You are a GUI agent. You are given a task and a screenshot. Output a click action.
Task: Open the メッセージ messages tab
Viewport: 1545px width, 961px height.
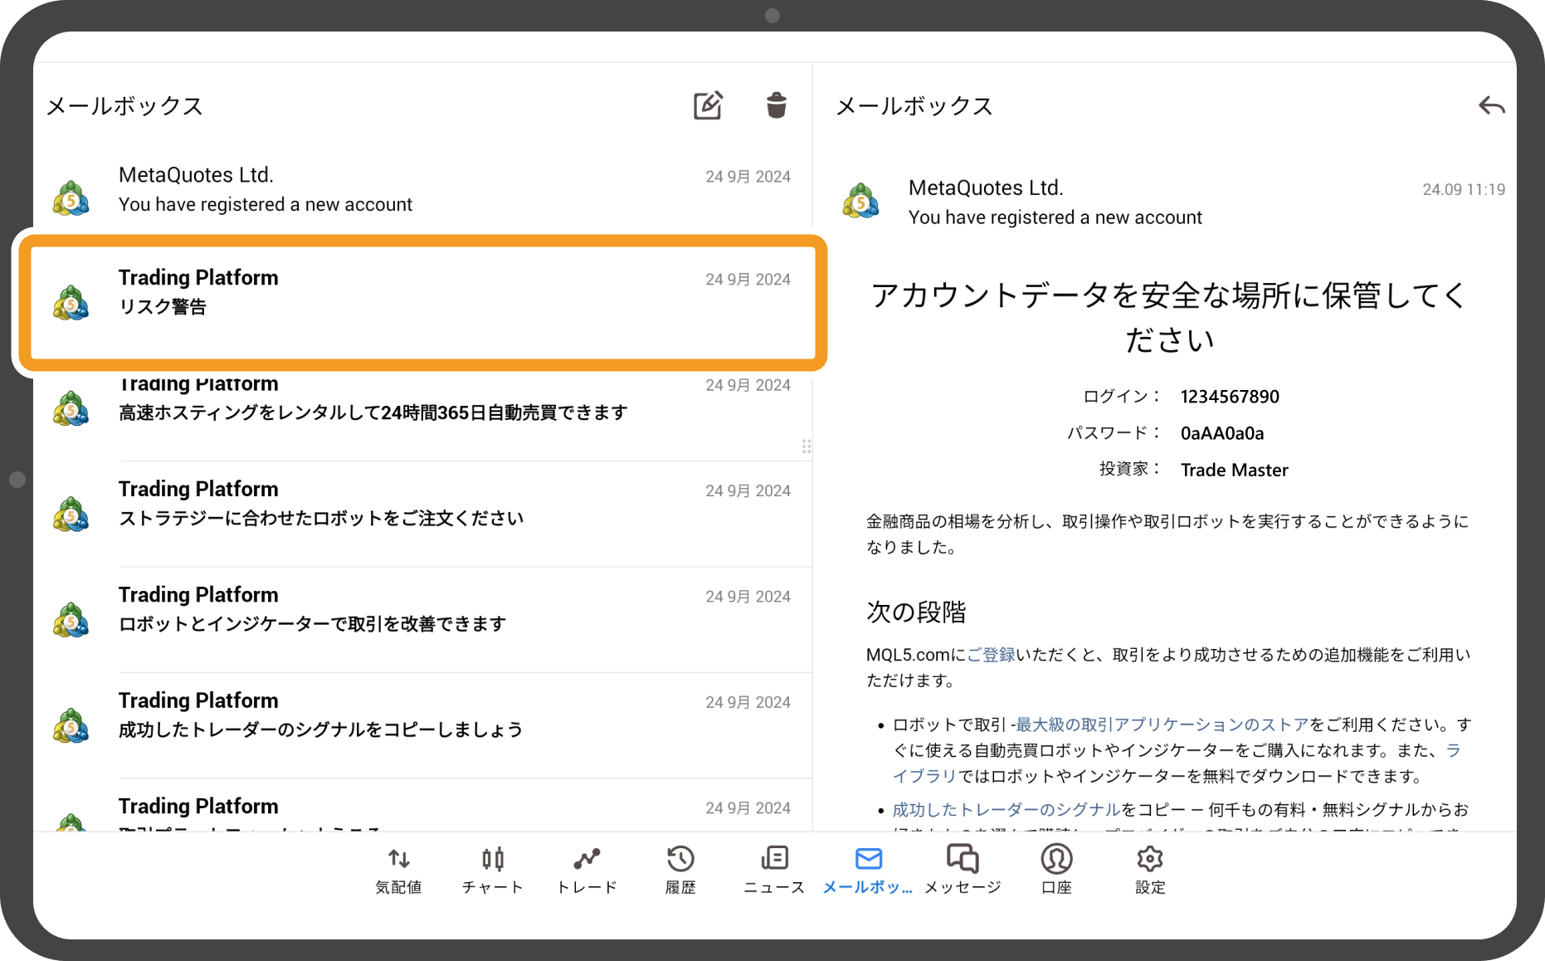click(x=963, y=870)
